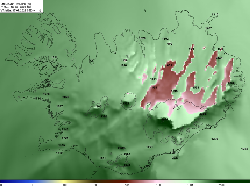Click the map value 1611
This screenshot has height=187, width=250.
(54, 57)
